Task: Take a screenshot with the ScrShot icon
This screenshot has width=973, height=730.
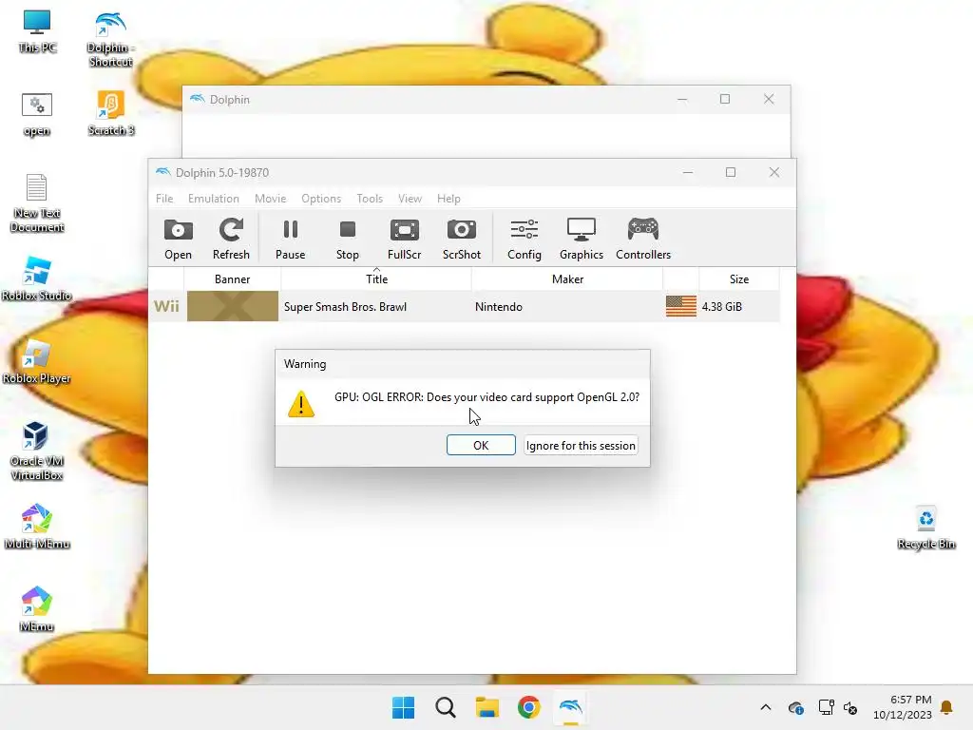Action: click(x=461, y=239)
